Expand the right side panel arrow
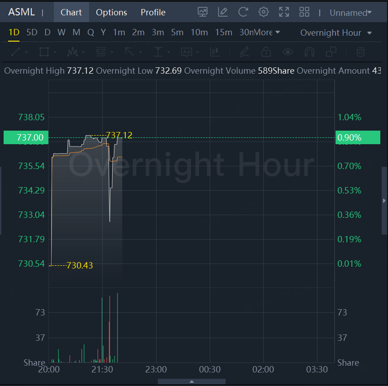This screenshot has width=388, height=386. 384,201
